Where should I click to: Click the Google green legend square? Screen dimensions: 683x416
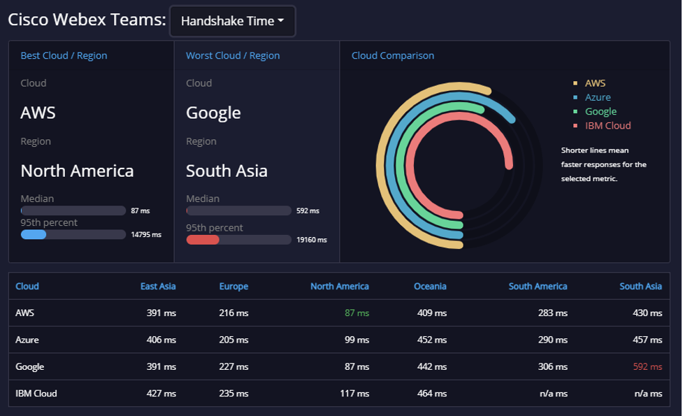(x=575, y=111)
